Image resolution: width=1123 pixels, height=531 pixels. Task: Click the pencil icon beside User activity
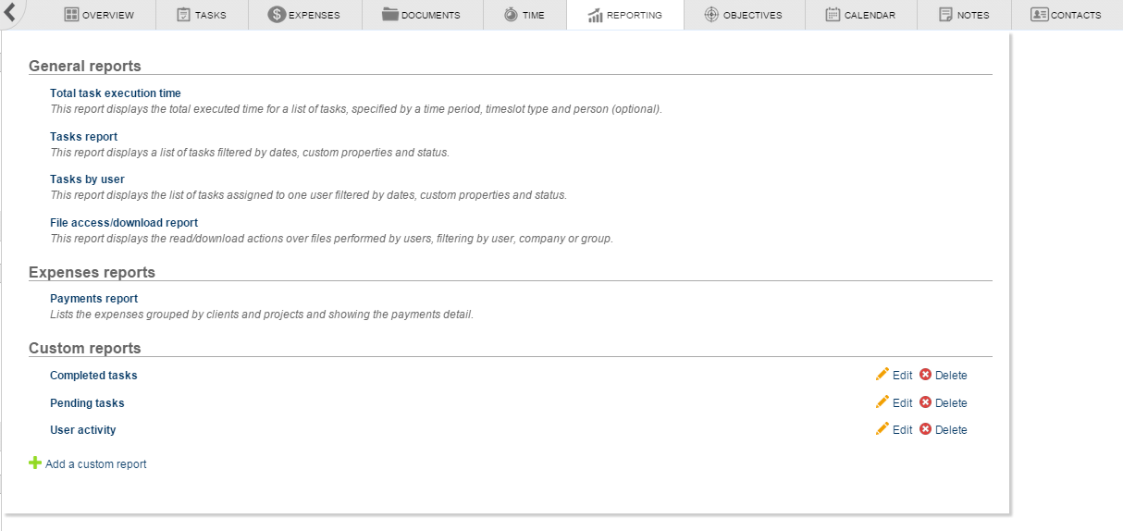pyautogui.click(x=882, y=429)
